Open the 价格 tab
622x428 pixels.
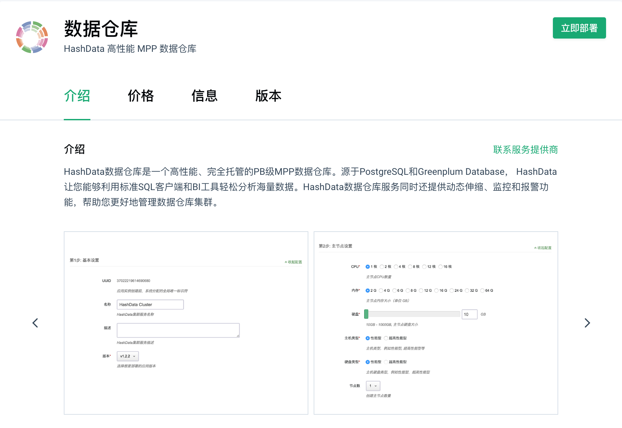[141, 96]
